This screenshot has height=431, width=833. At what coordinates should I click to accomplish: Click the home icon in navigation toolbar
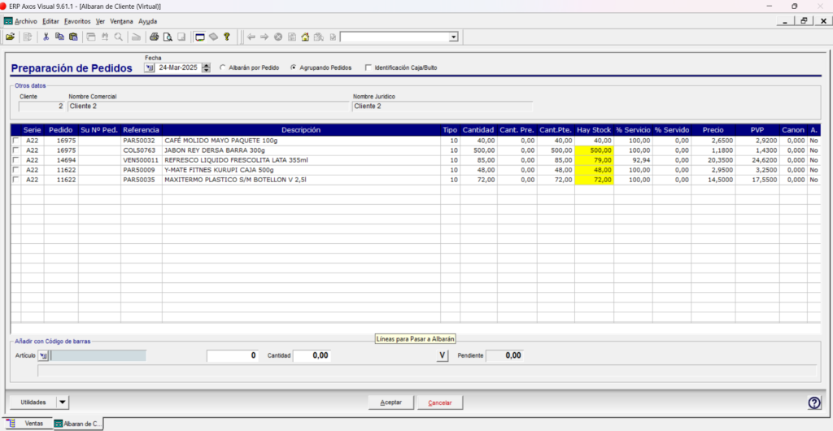305,37
